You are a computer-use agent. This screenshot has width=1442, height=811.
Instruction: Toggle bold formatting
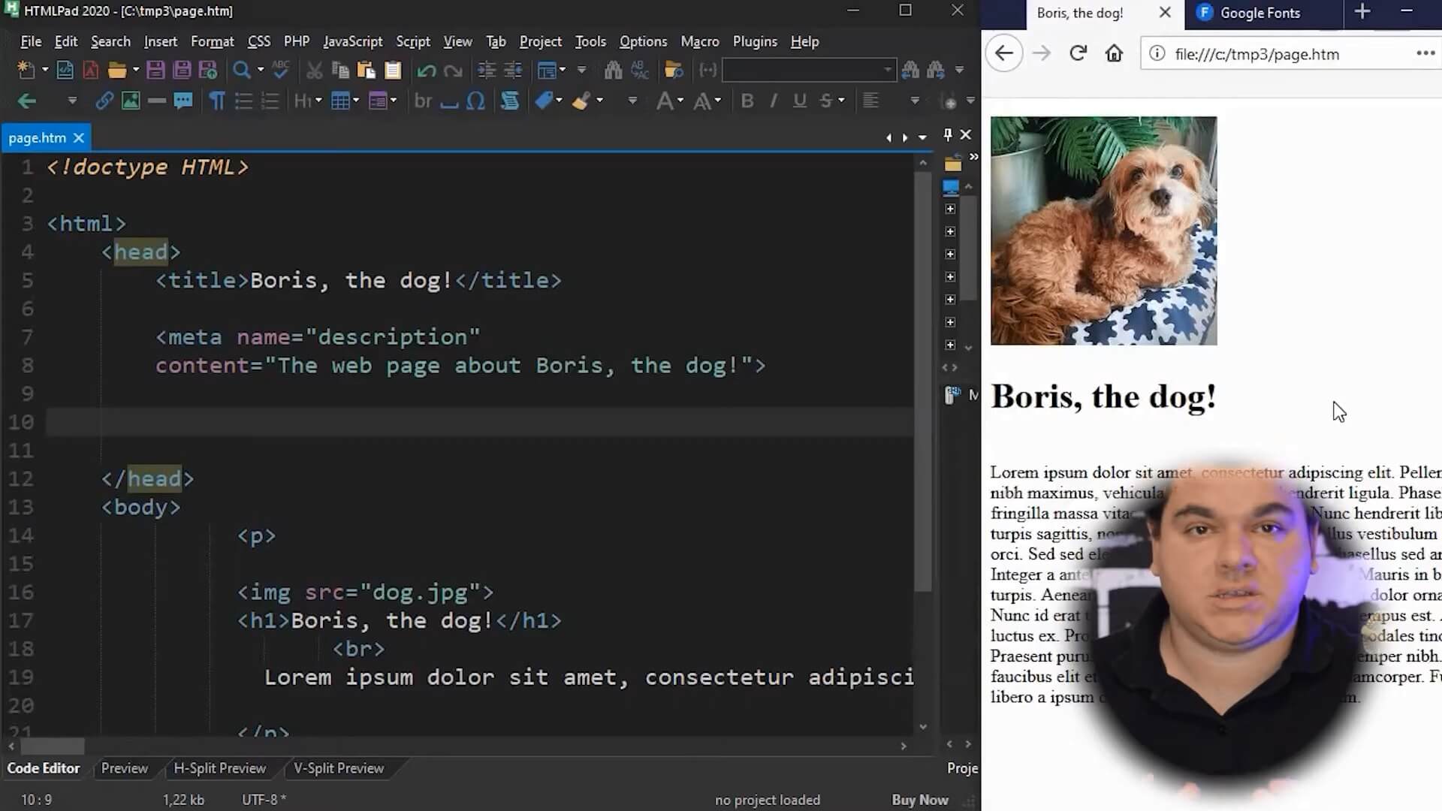pos(747,101)
